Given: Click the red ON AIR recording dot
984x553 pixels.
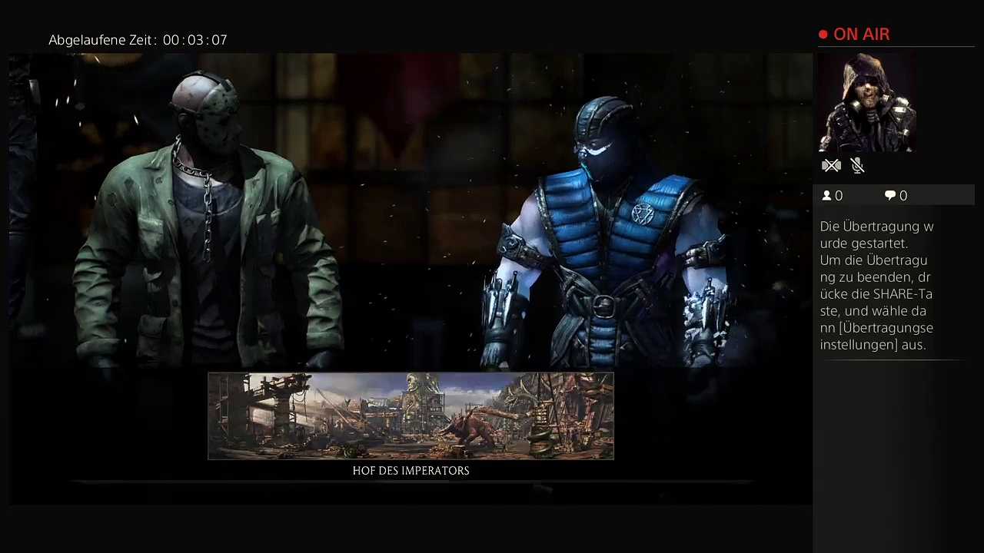Looking at the screenshot, I should tap(823, 35).
